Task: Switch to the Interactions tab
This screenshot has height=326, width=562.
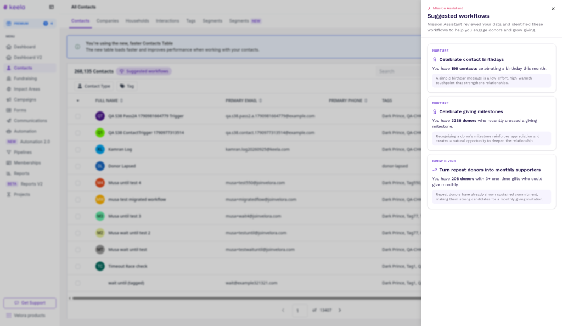Action: click(167, 21)
